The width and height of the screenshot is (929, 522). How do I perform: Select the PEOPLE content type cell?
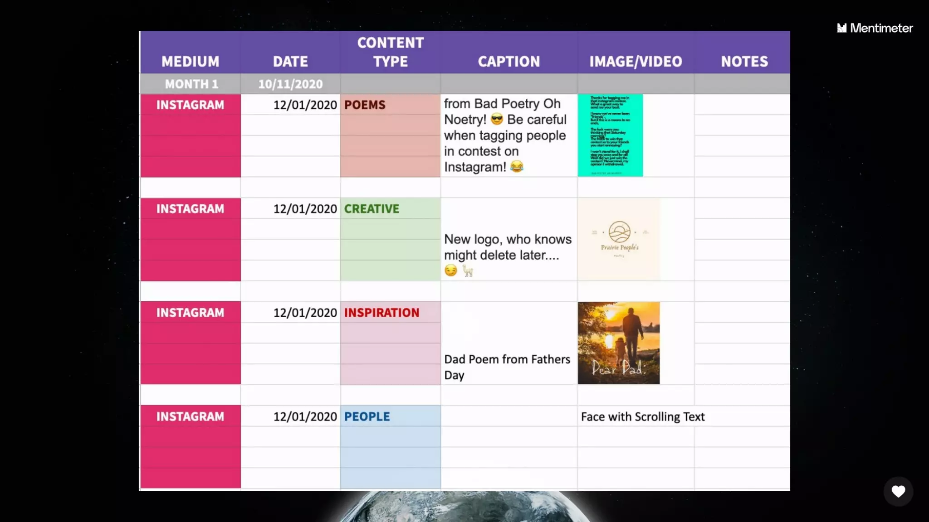click(367, 416)
